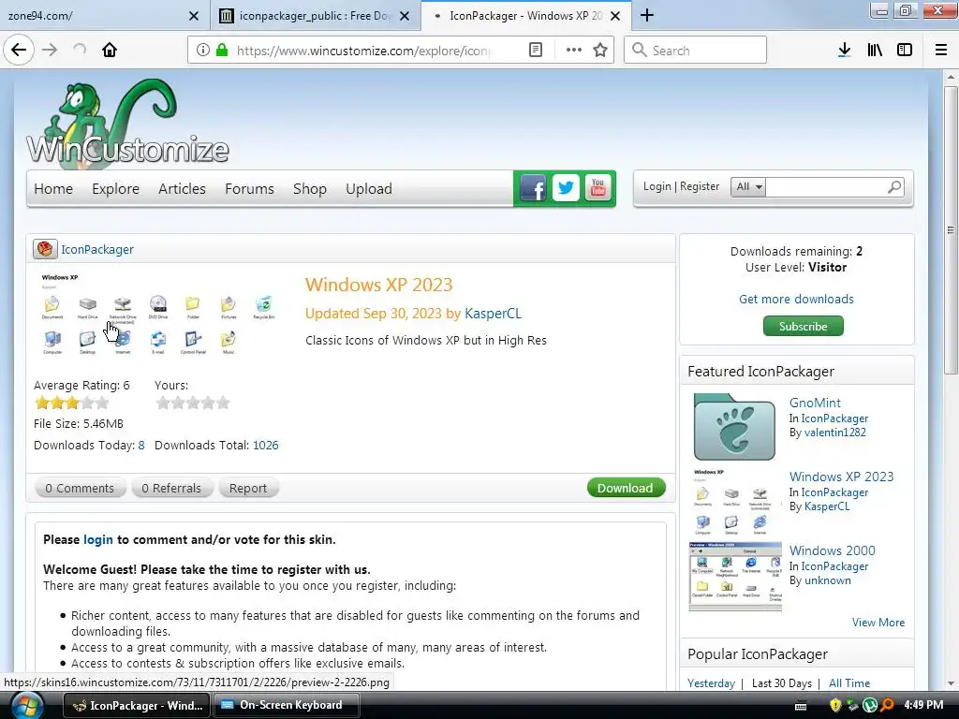Click the Windows XP 2023 preview thumbnail
Viewport: 959px width, 719px height.
pyautogui.click(x=158, y=315)
